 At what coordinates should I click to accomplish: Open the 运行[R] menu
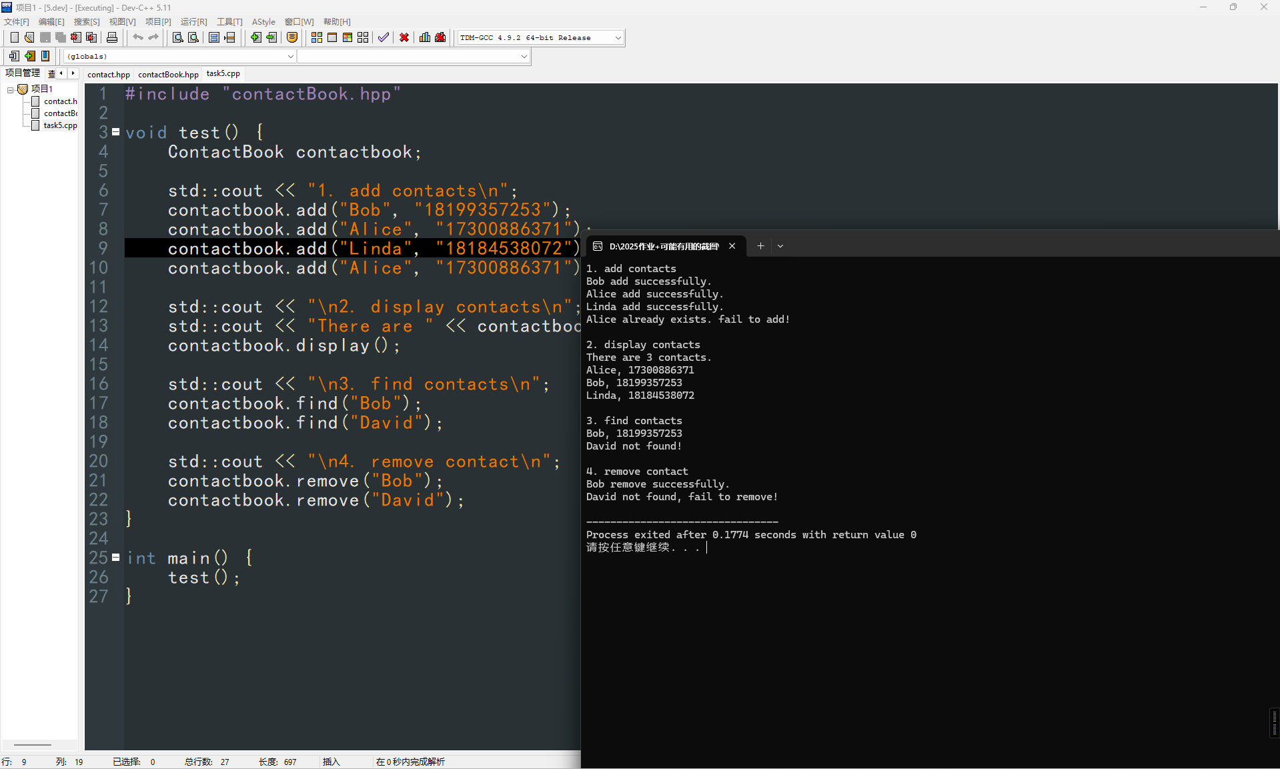pyautogui.click(x=194, y=22)
